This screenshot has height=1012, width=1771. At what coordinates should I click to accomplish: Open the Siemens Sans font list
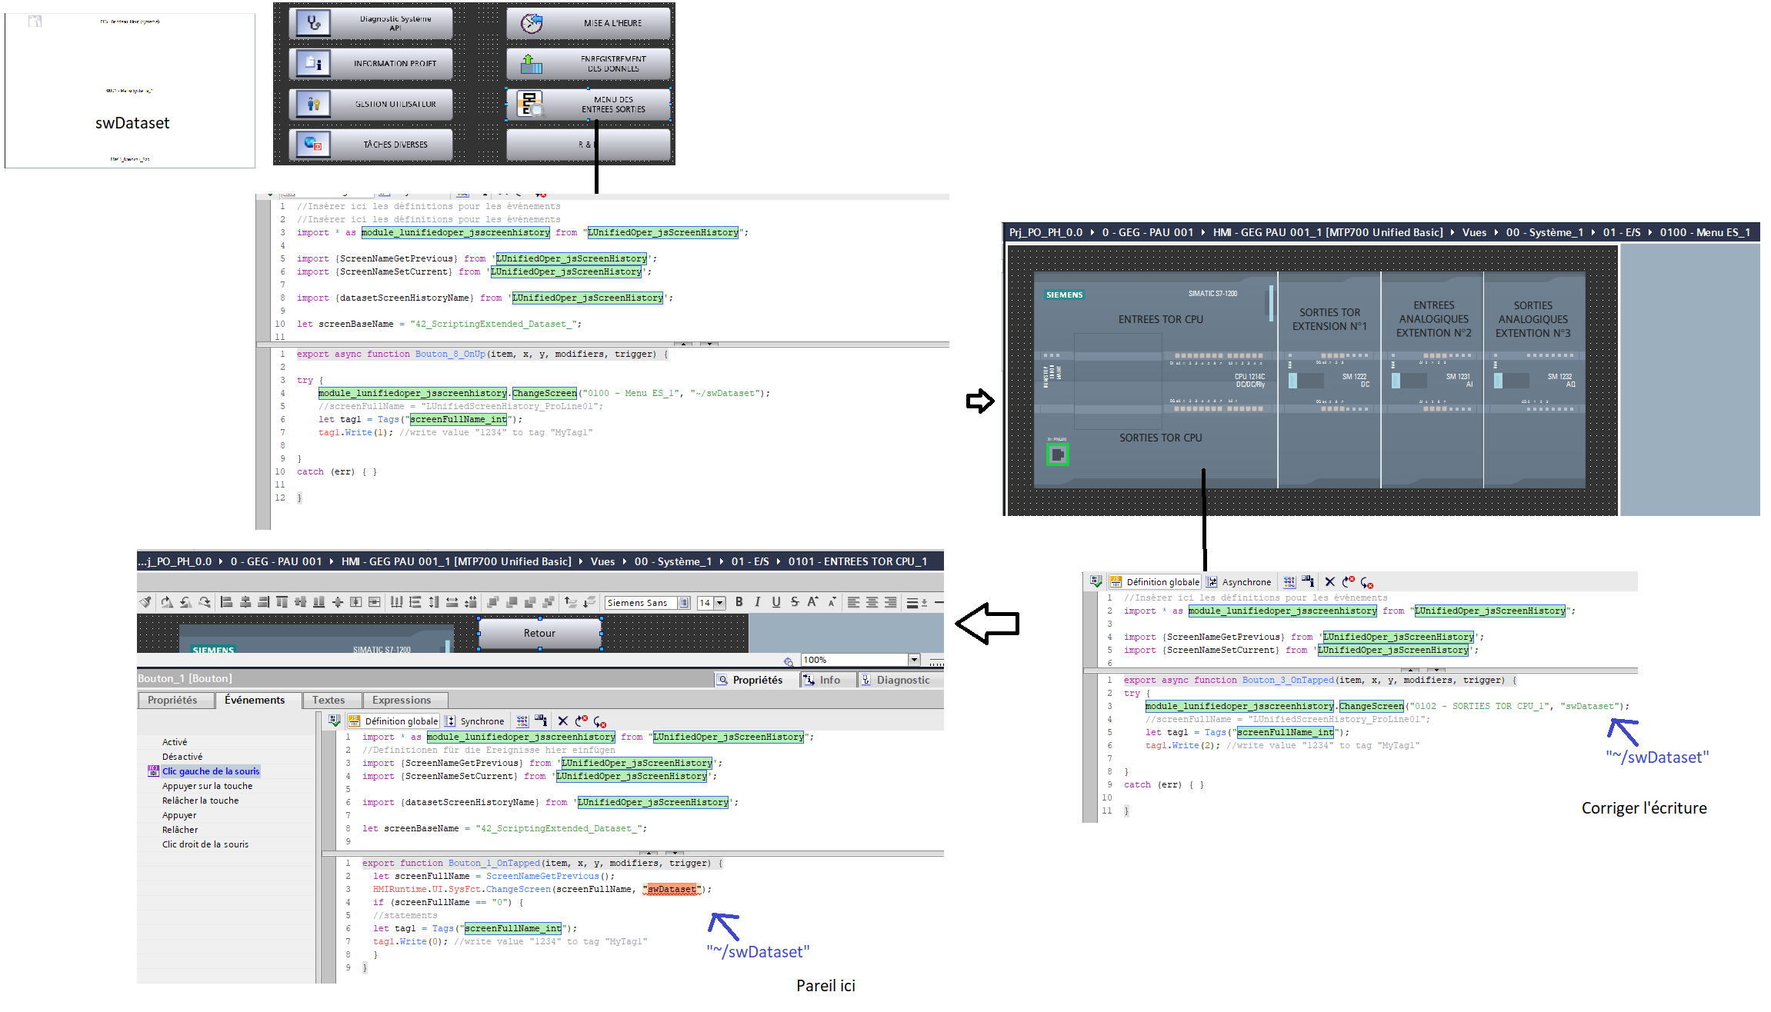(x=683, y=603)
